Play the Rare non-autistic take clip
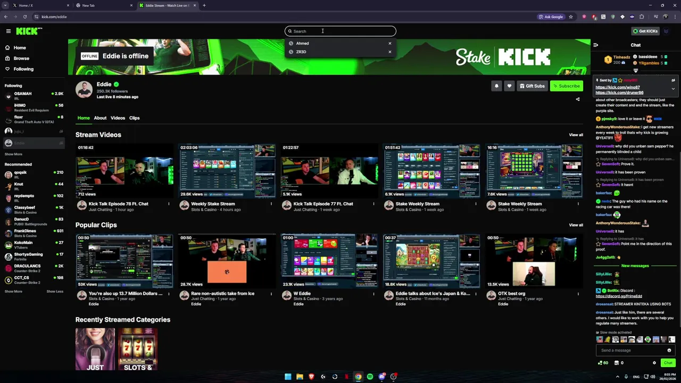The height and width of the screenshot is (383, 681). [x=227, y=261]
